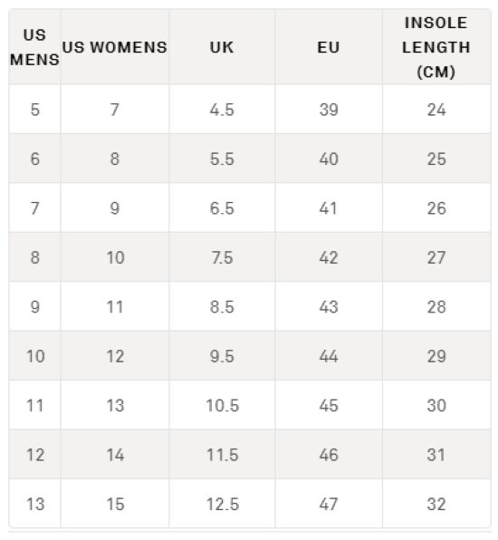Click EU size 47 cell
Image resolution: width=498 pixels, height=540 pixels.
pyautogui.click(x=329, y=504)
